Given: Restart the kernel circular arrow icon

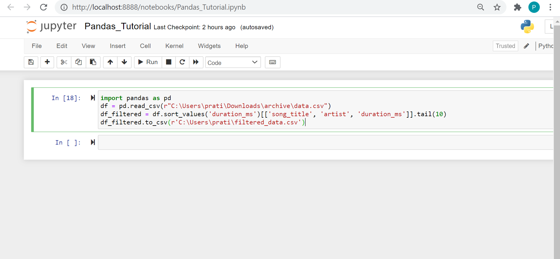Looking at the screenshot, I should click(182, 62).
